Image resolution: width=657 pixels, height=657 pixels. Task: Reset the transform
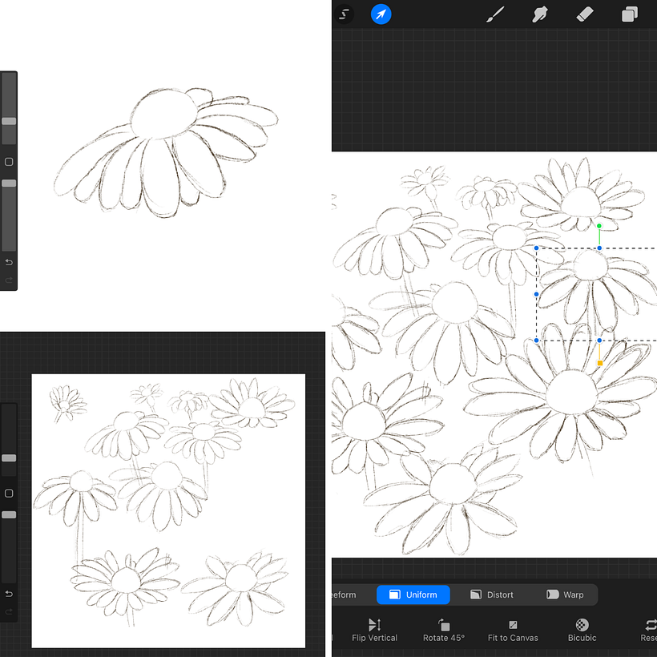pyautogui.click(x=649, y=630)
